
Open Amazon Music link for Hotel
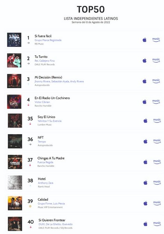coord(157,183)
